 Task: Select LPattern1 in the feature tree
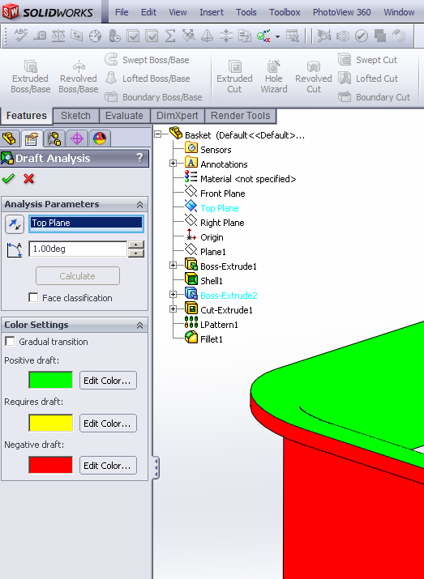click(x=211, y=324)
